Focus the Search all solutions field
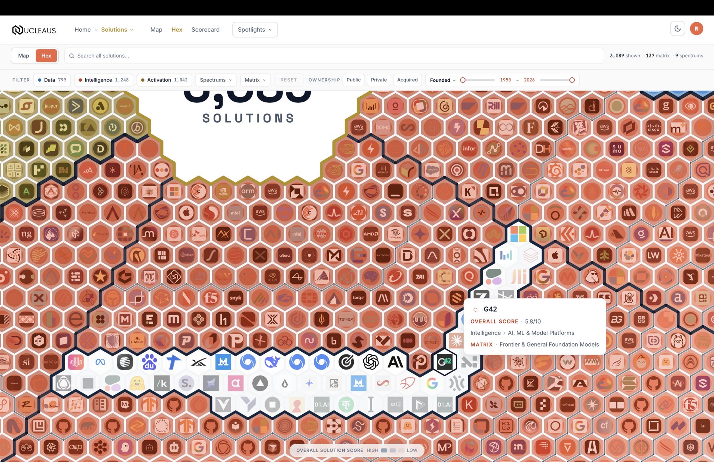Viewport: 714px width, 462px height. pyautogui.click(x=334, y=56)
